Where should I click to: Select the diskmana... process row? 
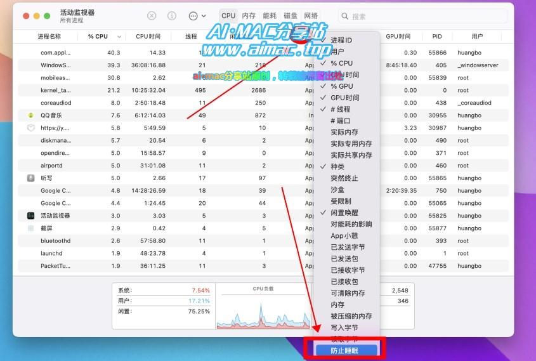tap(263, 140)
